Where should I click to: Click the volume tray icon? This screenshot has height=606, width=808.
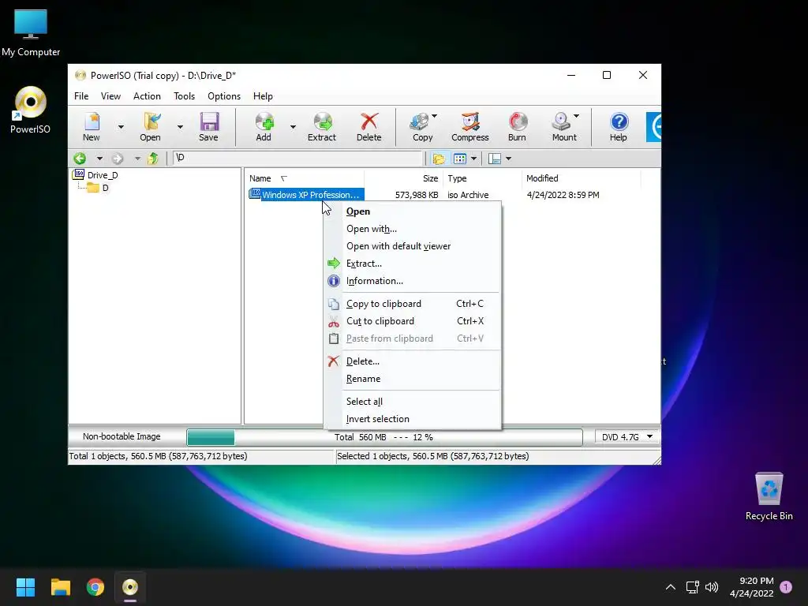pos(712,587)
